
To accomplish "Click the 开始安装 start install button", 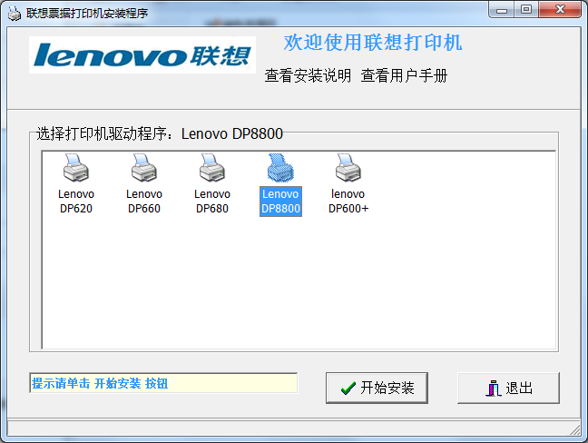I will pos(377,388).
